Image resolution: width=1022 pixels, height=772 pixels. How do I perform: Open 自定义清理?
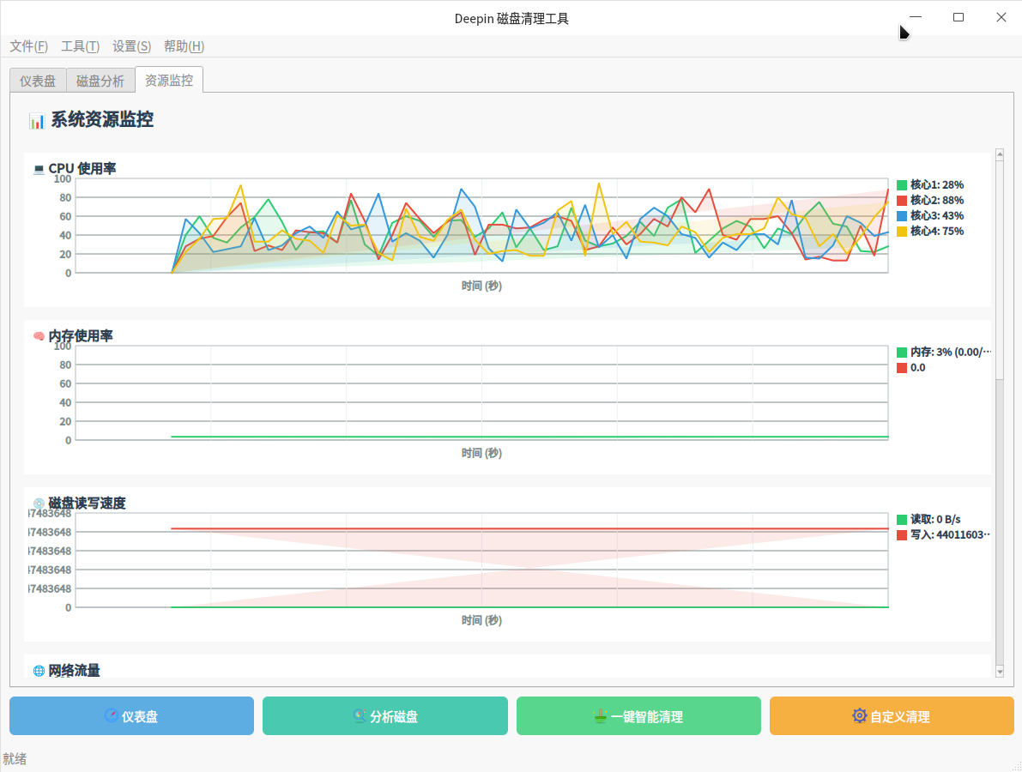point(892,716)
